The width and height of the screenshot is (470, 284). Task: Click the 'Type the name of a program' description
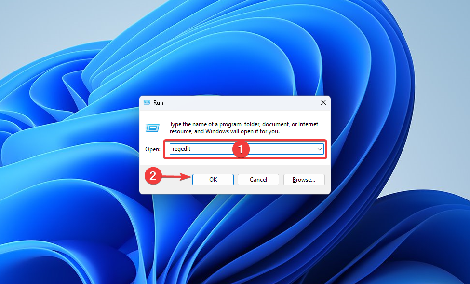pyautogui.click(x=244, y=128)
